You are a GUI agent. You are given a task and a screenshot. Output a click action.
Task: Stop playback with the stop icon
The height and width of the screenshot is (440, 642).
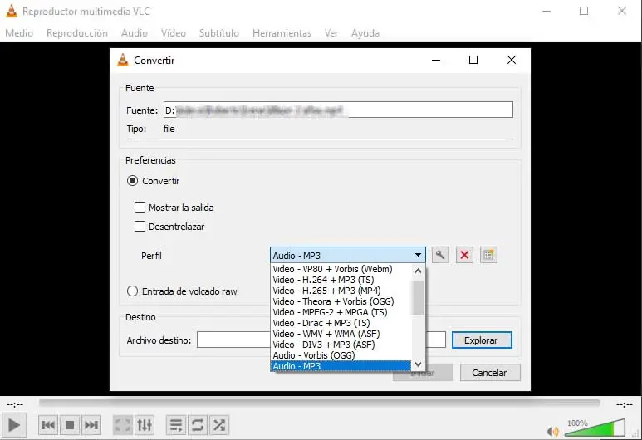[x=70, y=425]
